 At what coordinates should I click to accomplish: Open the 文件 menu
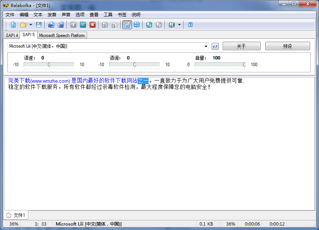click(x=10, y=15)
